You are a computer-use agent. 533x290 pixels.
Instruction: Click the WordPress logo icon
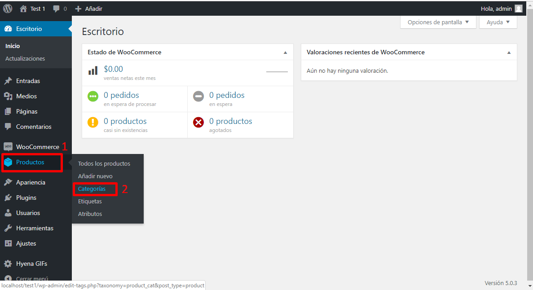point(8,9)
